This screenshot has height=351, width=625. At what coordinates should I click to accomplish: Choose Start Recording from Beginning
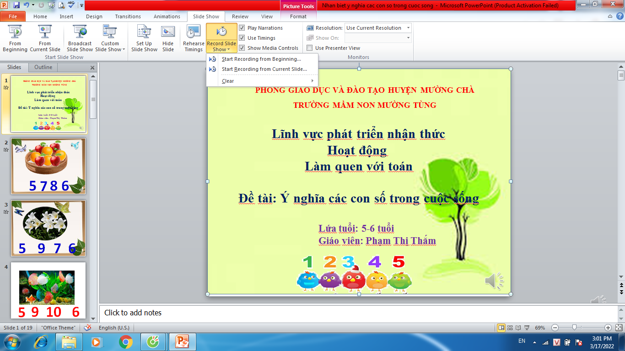pos(261,59)
